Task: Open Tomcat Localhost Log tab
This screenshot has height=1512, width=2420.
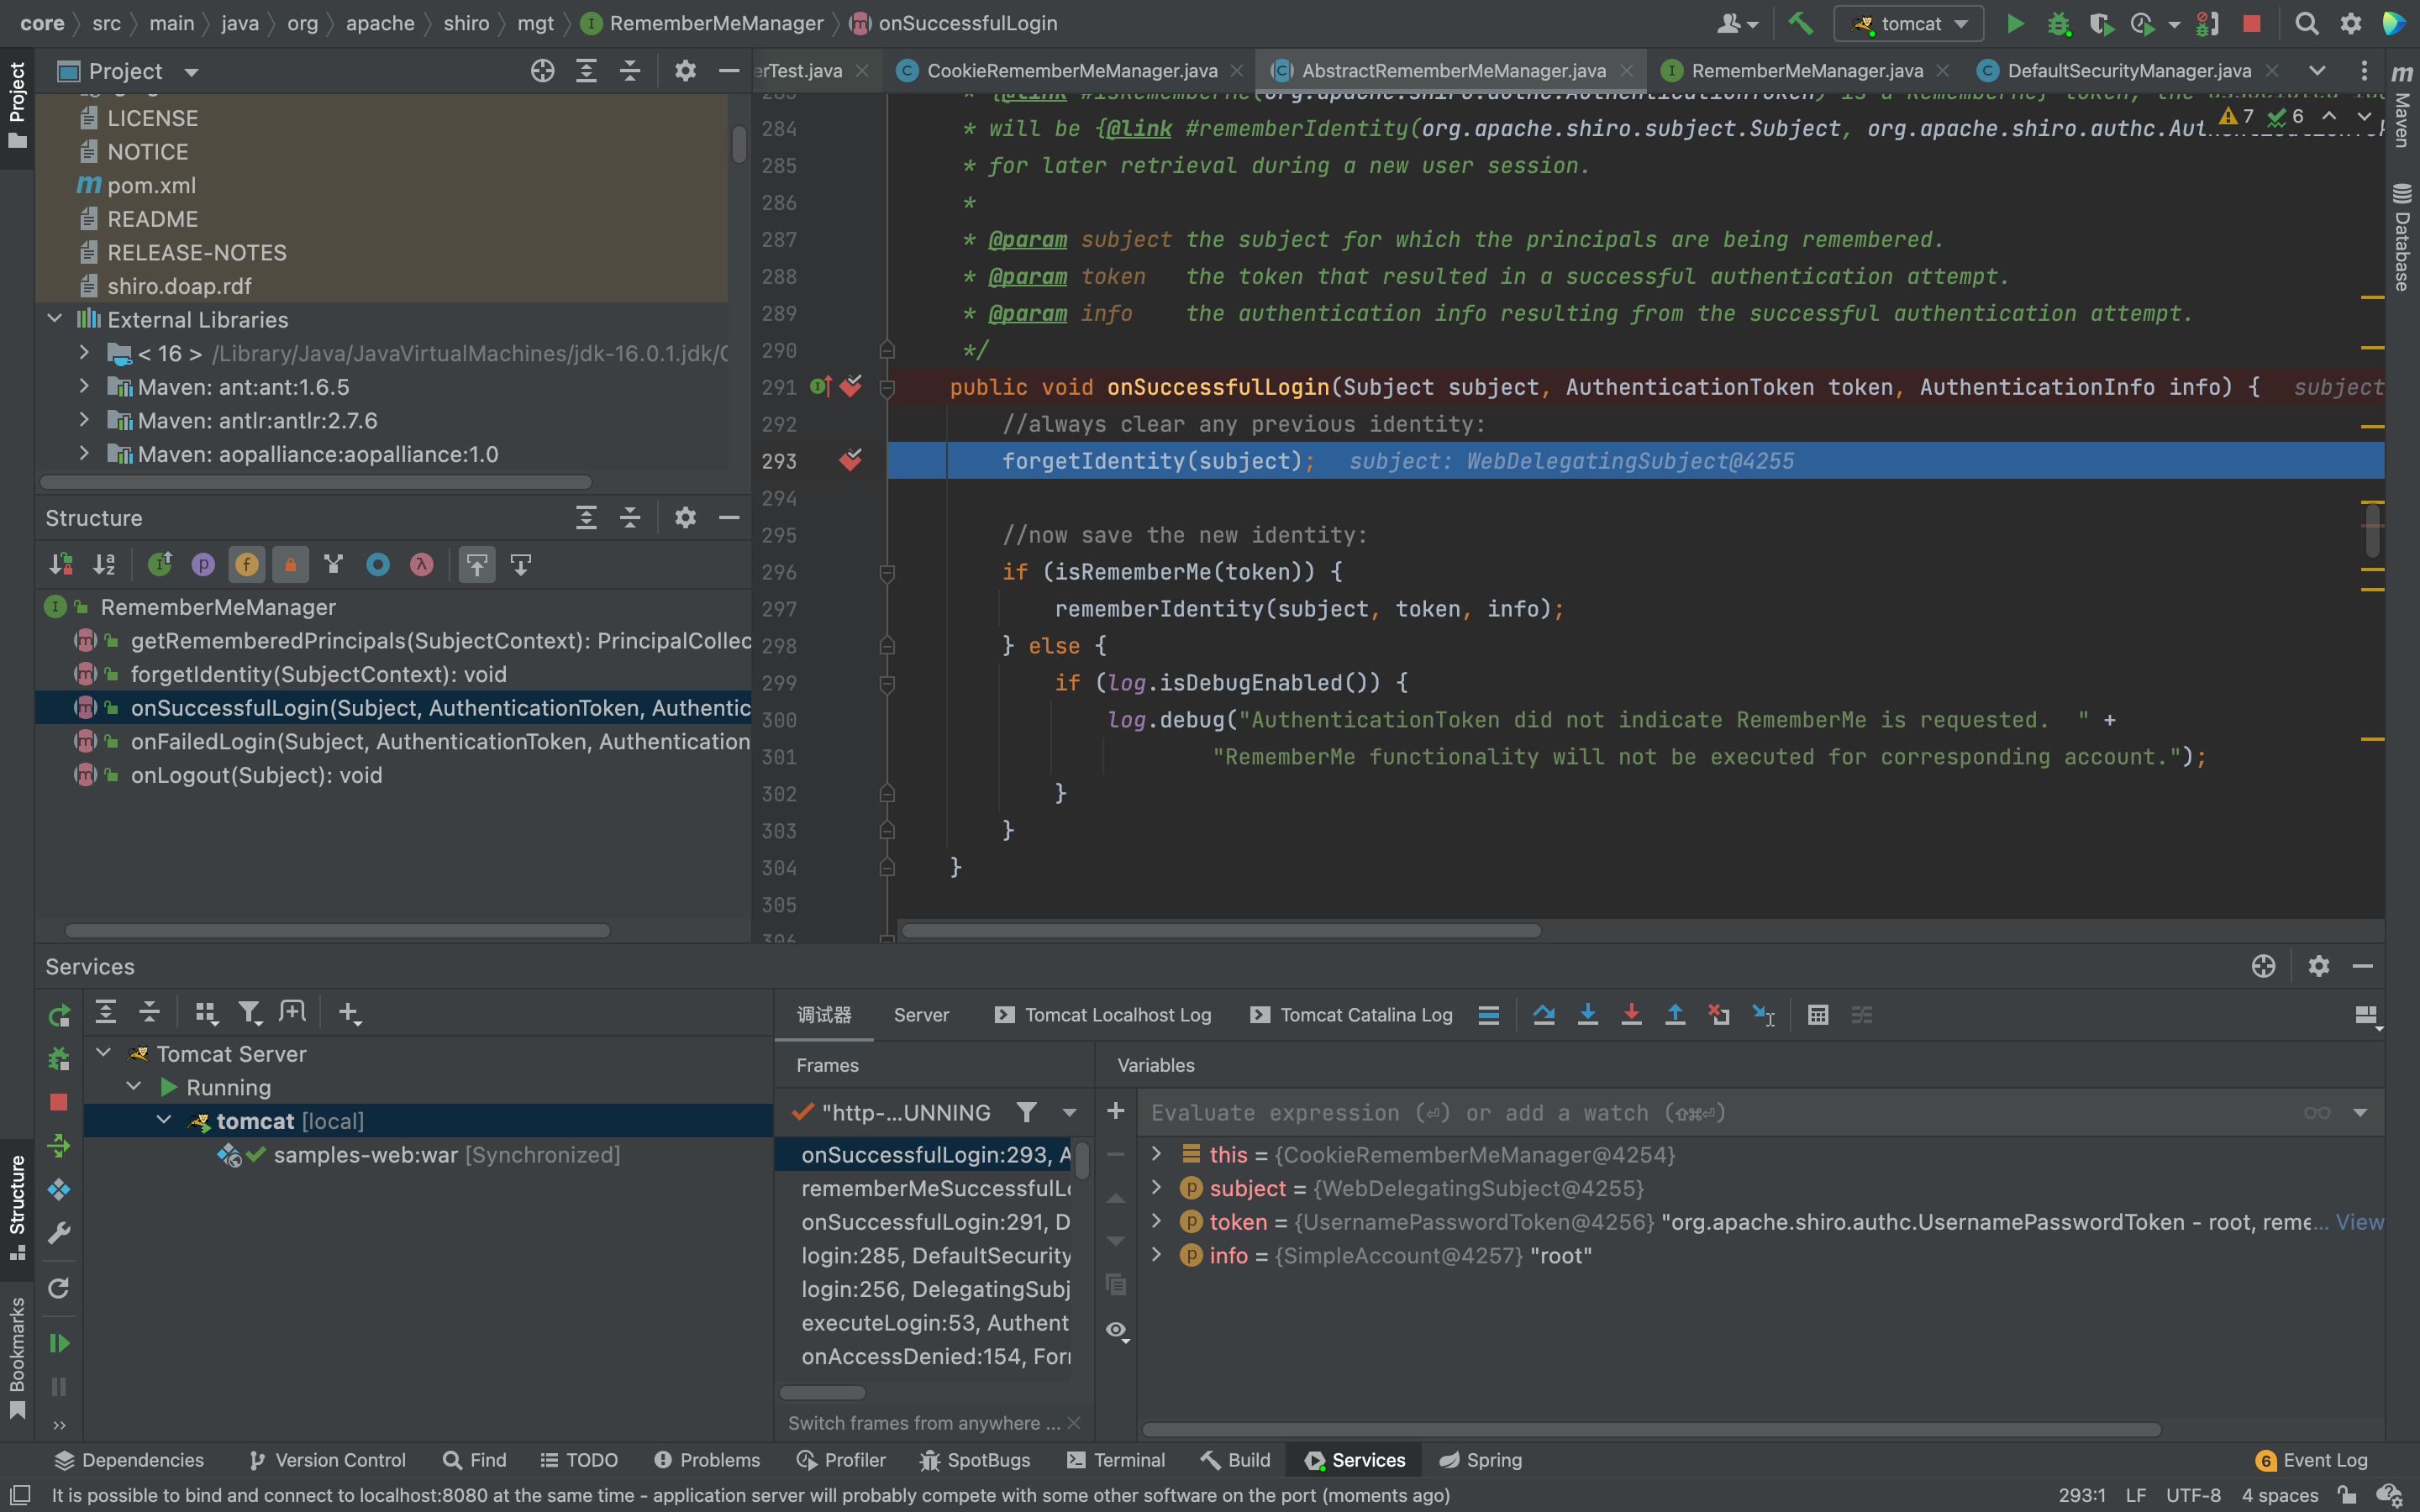Action: (x=1104, y=1015)
